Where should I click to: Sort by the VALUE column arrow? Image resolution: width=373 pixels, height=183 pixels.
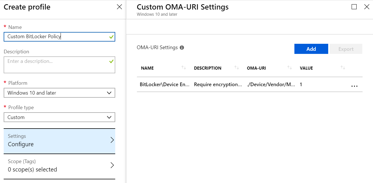(343, 68)
